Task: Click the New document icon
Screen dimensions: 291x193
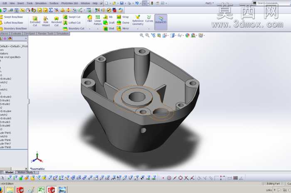Action: pyautogui.click(x=106, y=3)
